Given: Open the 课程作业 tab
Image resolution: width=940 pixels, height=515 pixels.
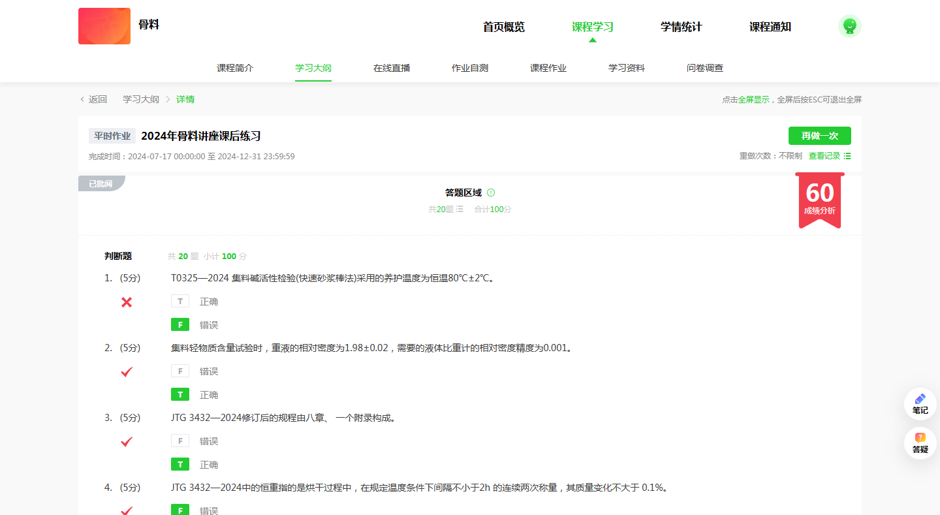Looking at the screenshot, I should [x=548, y=68].
